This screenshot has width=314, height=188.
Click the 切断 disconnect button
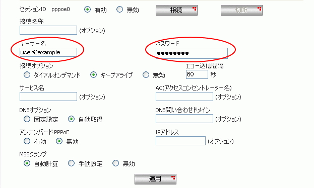pos(241,10)
